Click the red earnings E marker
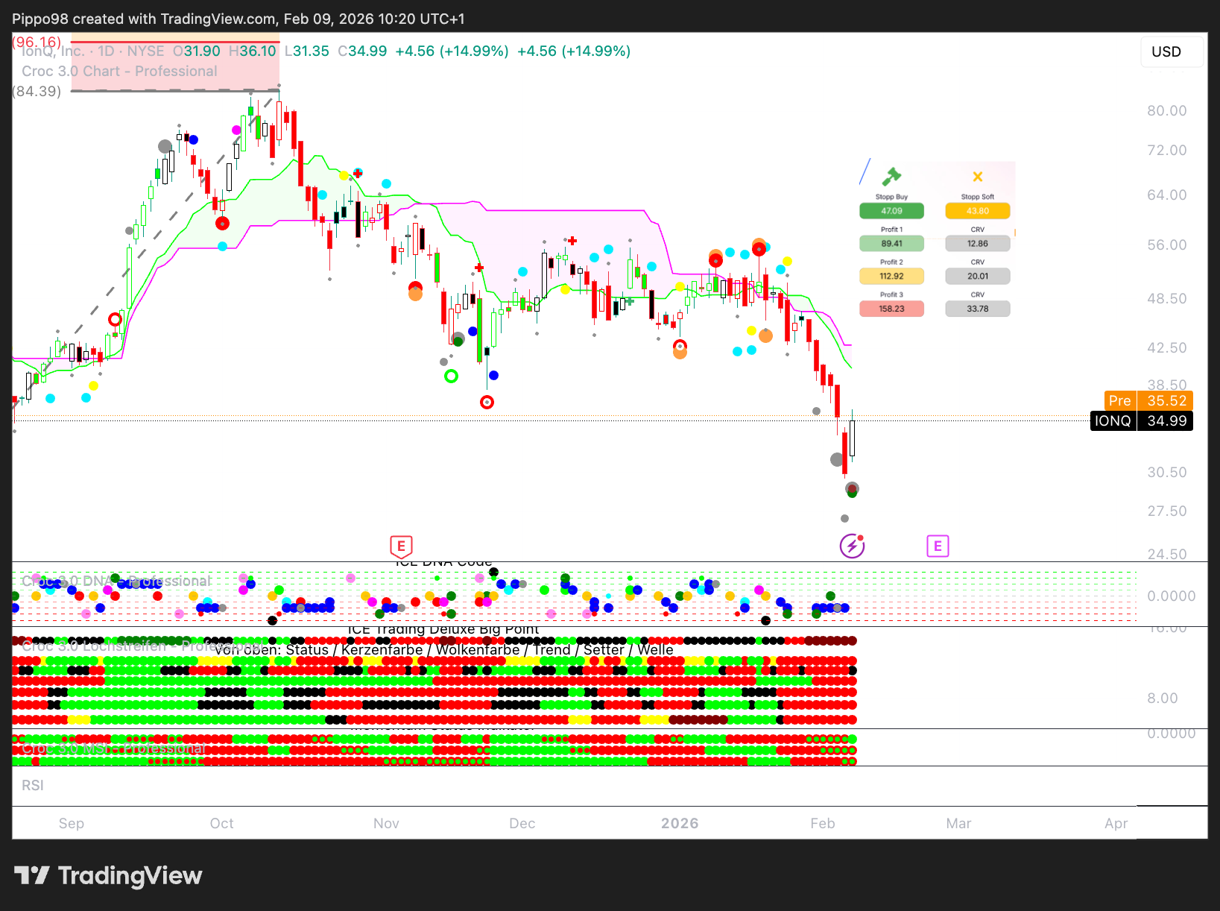This screenshot has height=911, width=1220. tap(401, 546)
